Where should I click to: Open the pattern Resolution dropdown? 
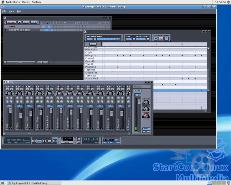coord(148,39)
